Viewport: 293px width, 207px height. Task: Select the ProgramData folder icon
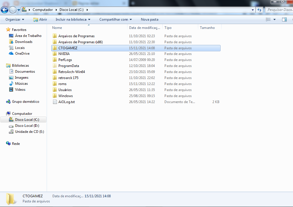(55, 66)
